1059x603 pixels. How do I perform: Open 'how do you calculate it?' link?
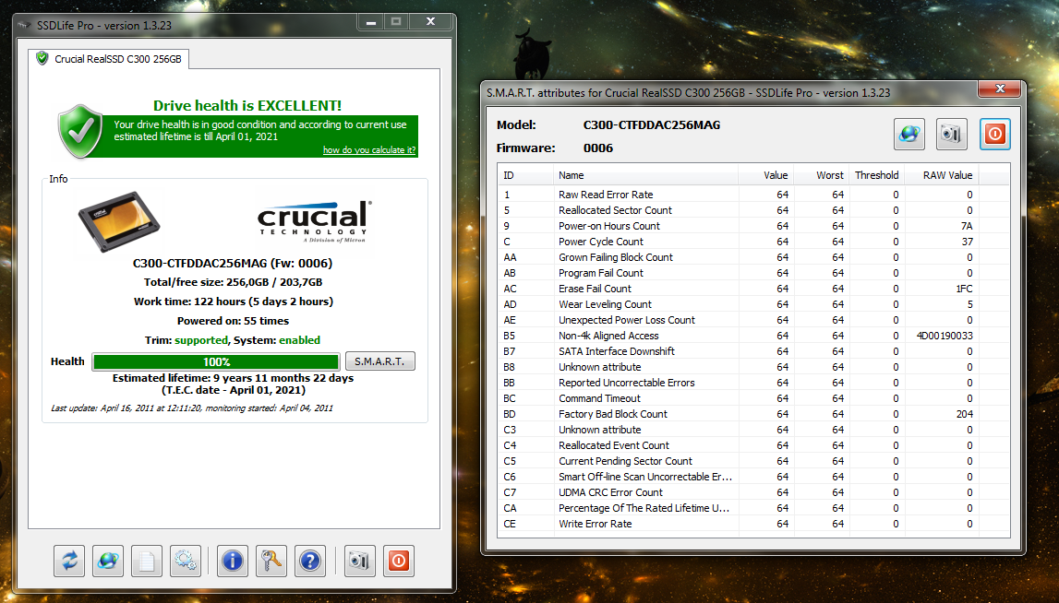[x=368, y=149]
